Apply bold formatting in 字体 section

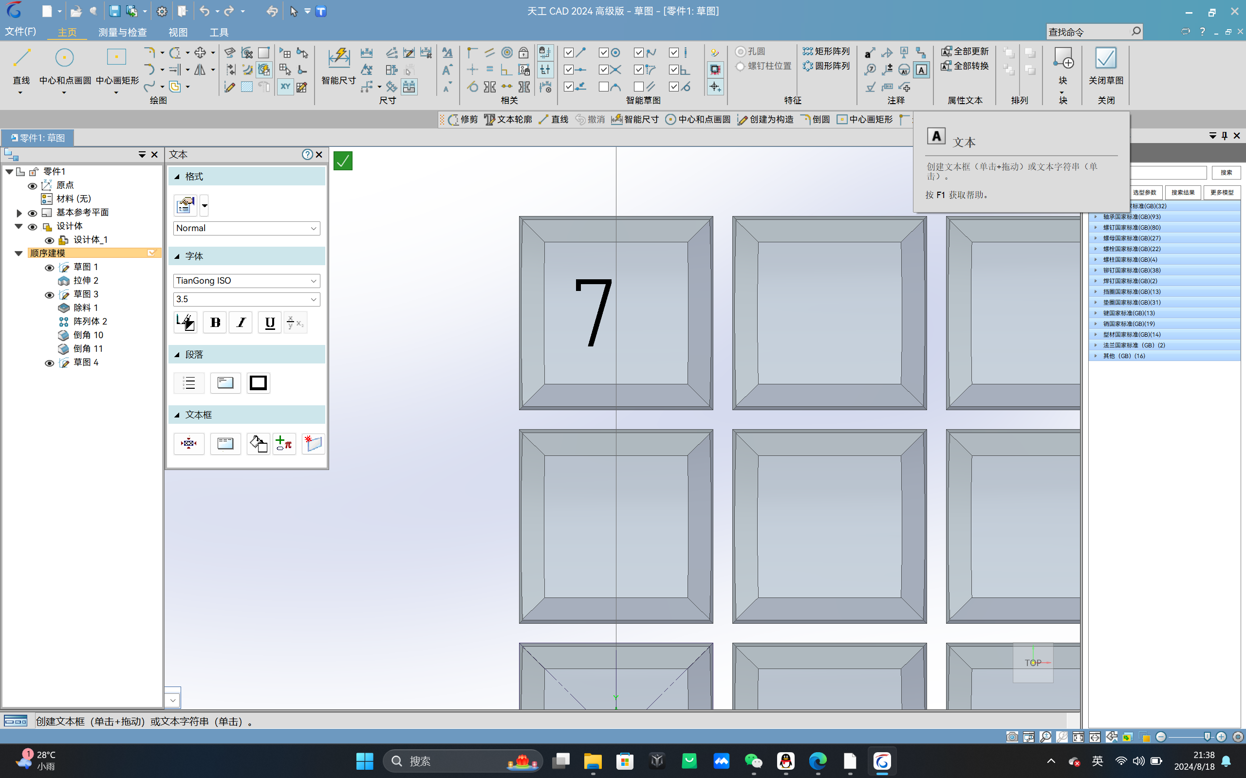tap(215, 323)
